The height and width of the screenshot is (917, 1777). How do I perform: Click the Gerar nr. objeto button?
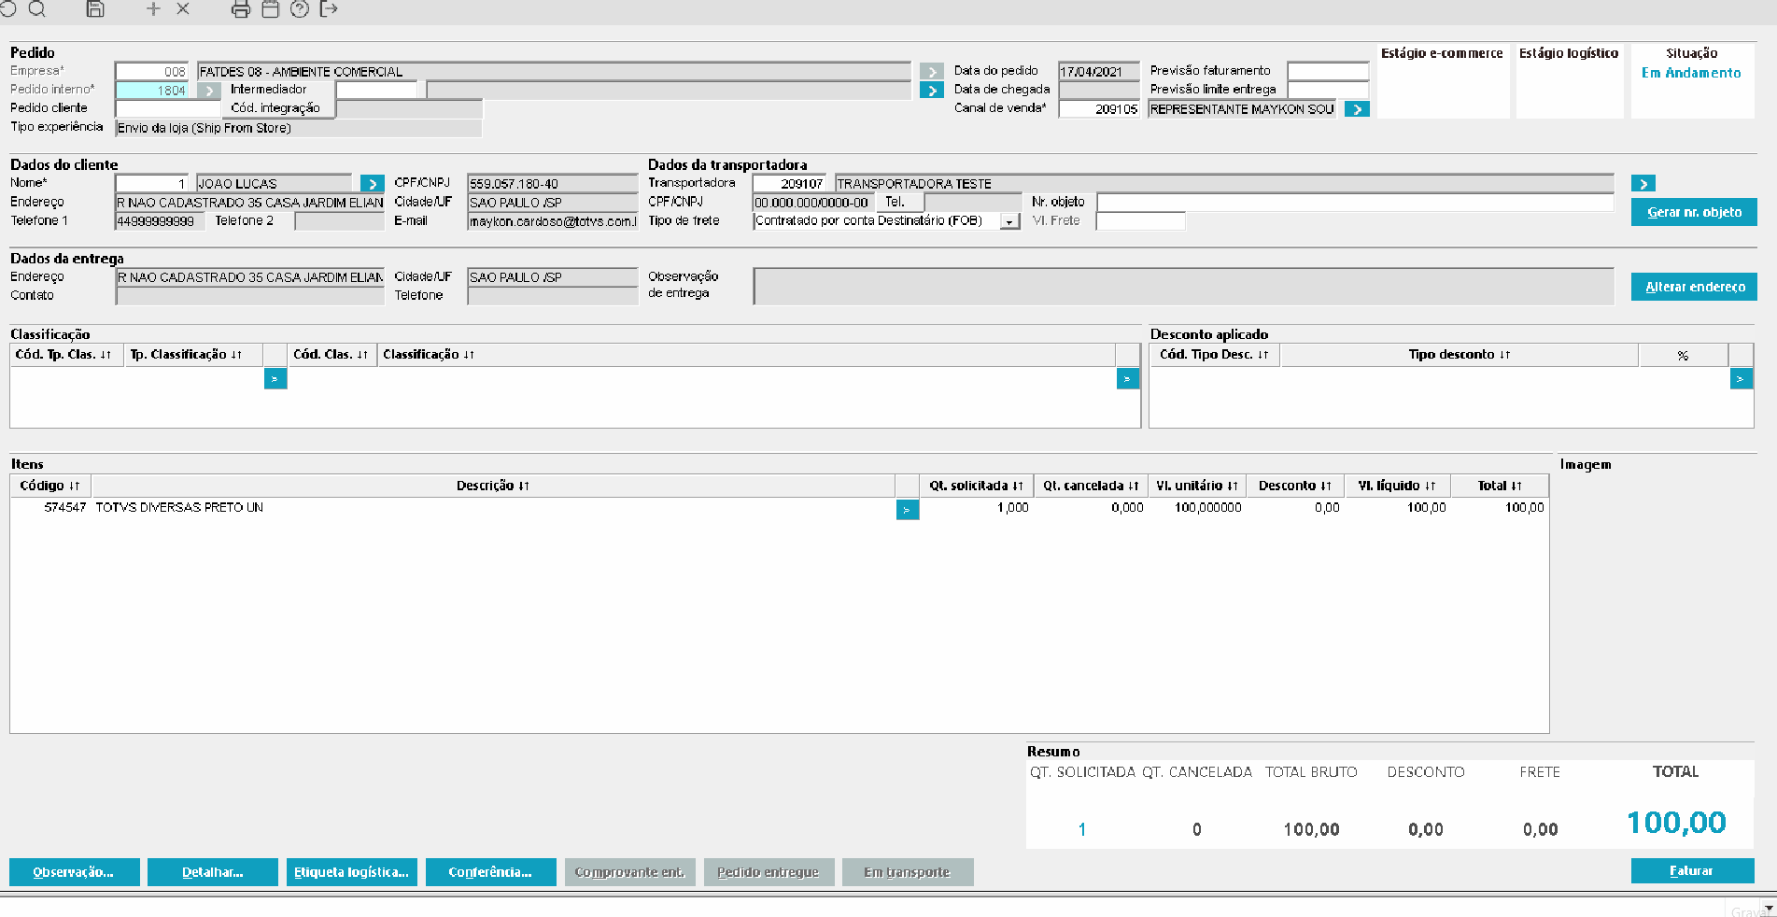(1694, 212)
